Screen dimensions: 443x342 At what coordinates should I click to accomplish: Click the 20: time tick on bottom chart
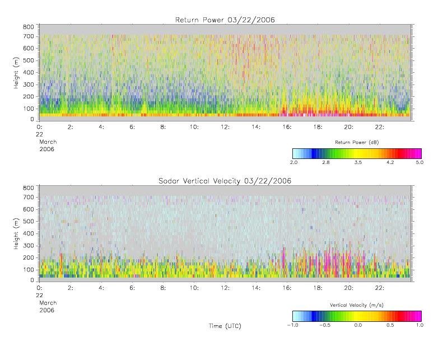tap(349, 288)
